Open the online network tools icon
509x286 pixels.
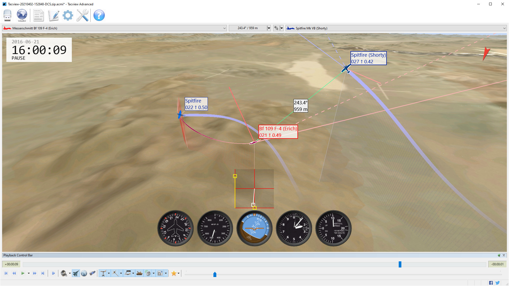point(22,15)
